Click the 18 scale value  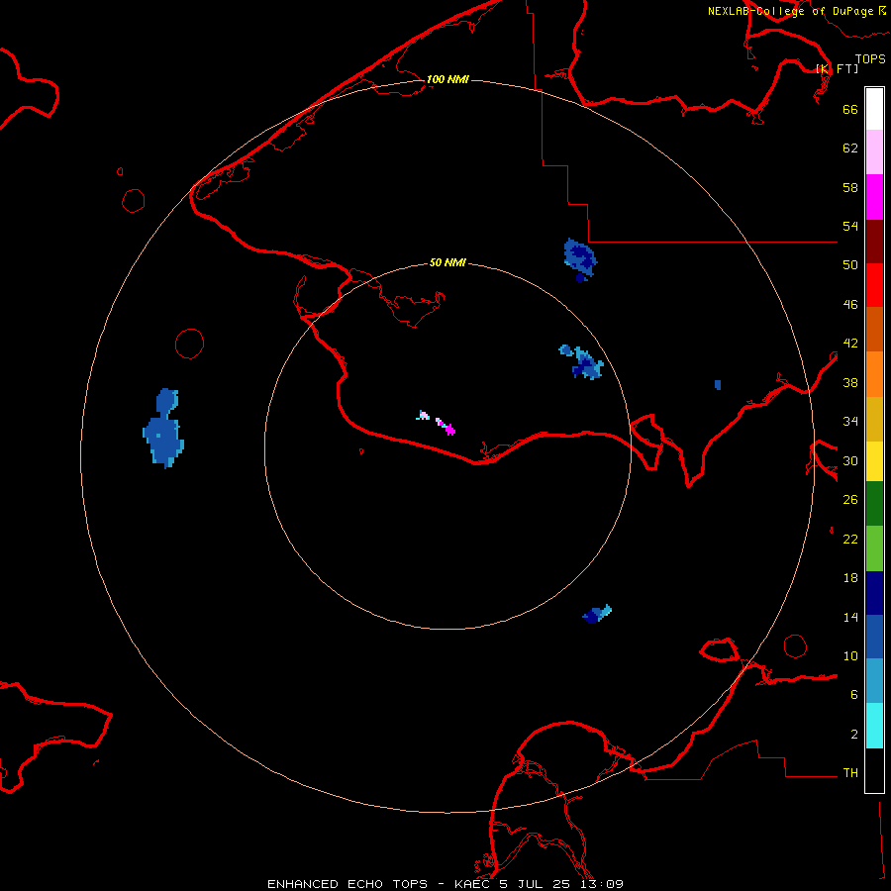[850, 578]
